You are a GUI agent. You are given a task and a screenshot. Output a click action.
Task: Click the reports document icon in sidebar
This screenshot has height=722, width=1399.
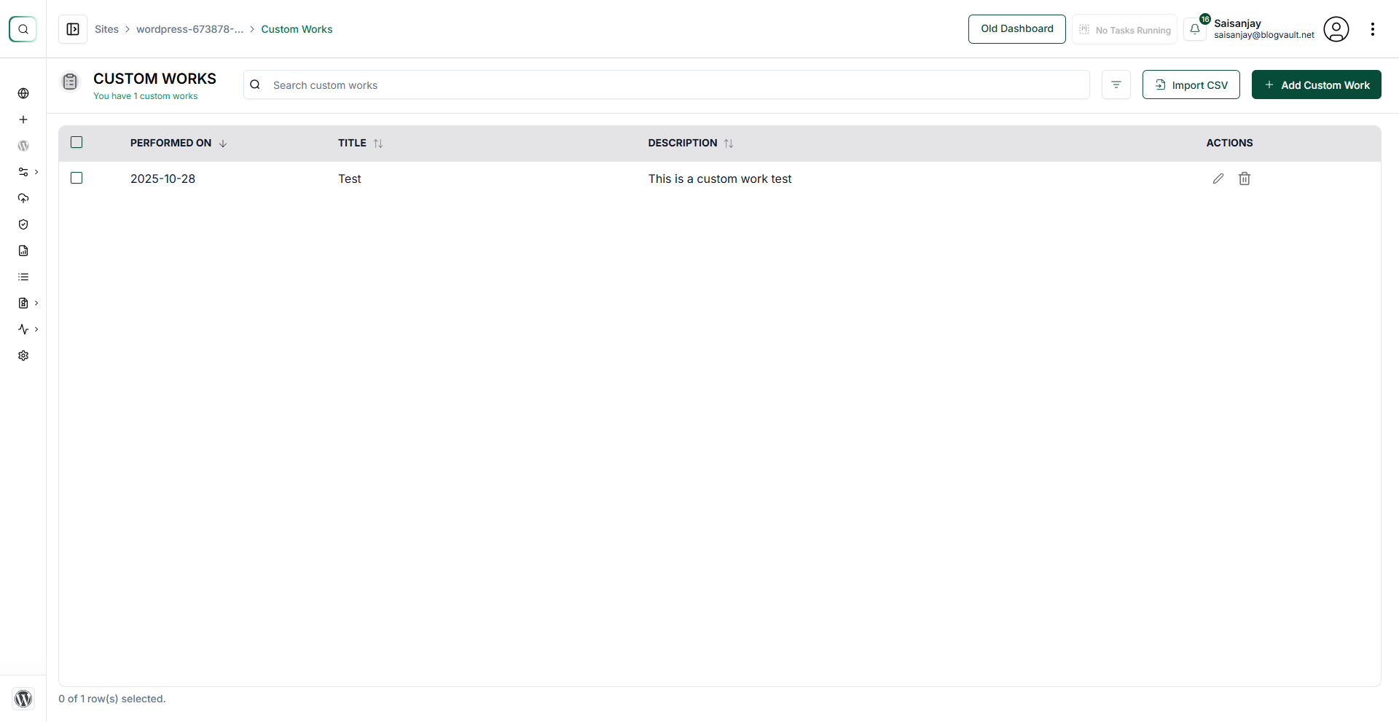point(23,251)
